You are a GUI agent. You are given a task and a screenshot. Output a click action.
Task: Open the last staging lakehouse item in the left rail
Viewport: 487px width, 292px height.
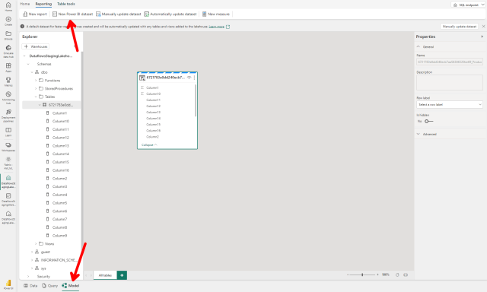point(8,217)
